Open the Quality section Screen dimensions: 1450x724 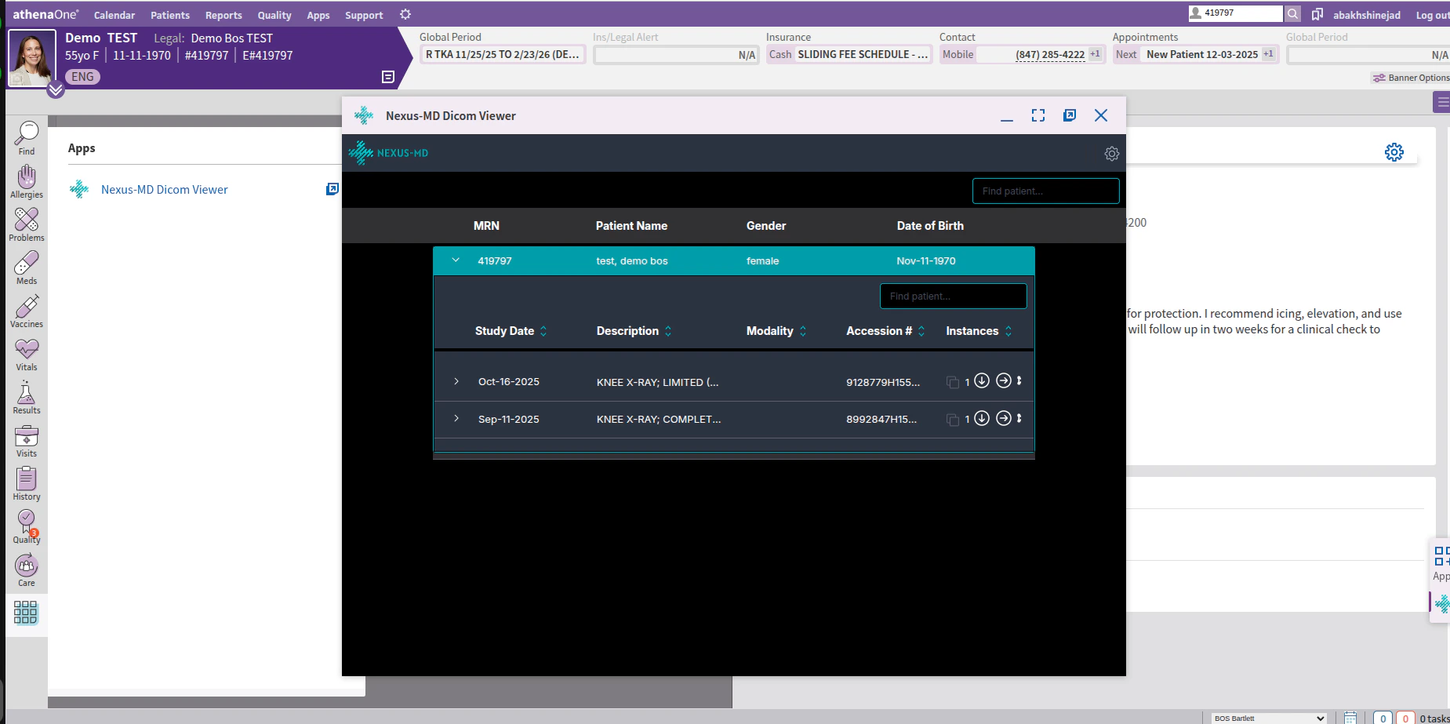[x=27, y=527]
